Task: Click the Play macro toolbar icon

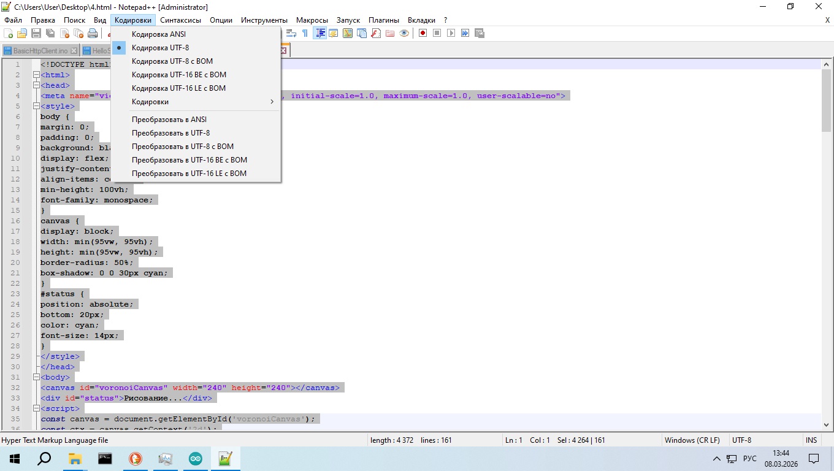Action: 451,33
